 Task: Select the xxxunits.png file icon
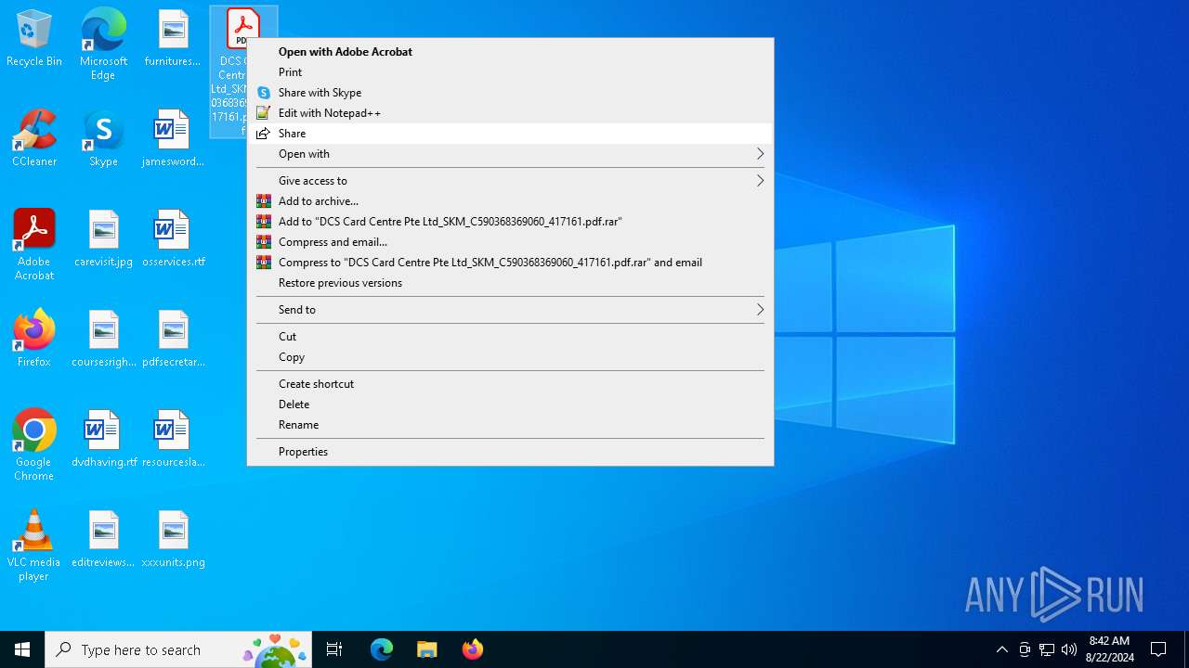(173, 540)
